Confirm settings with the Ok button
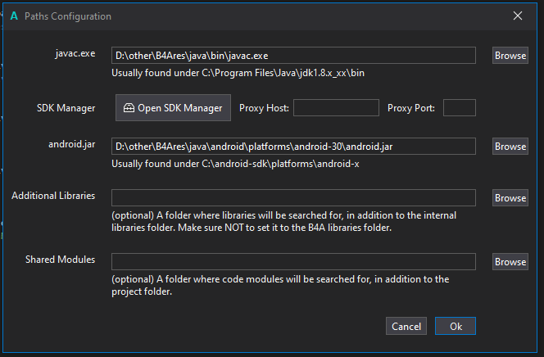This screenshot has width=544, height=357. coord(456,326)
